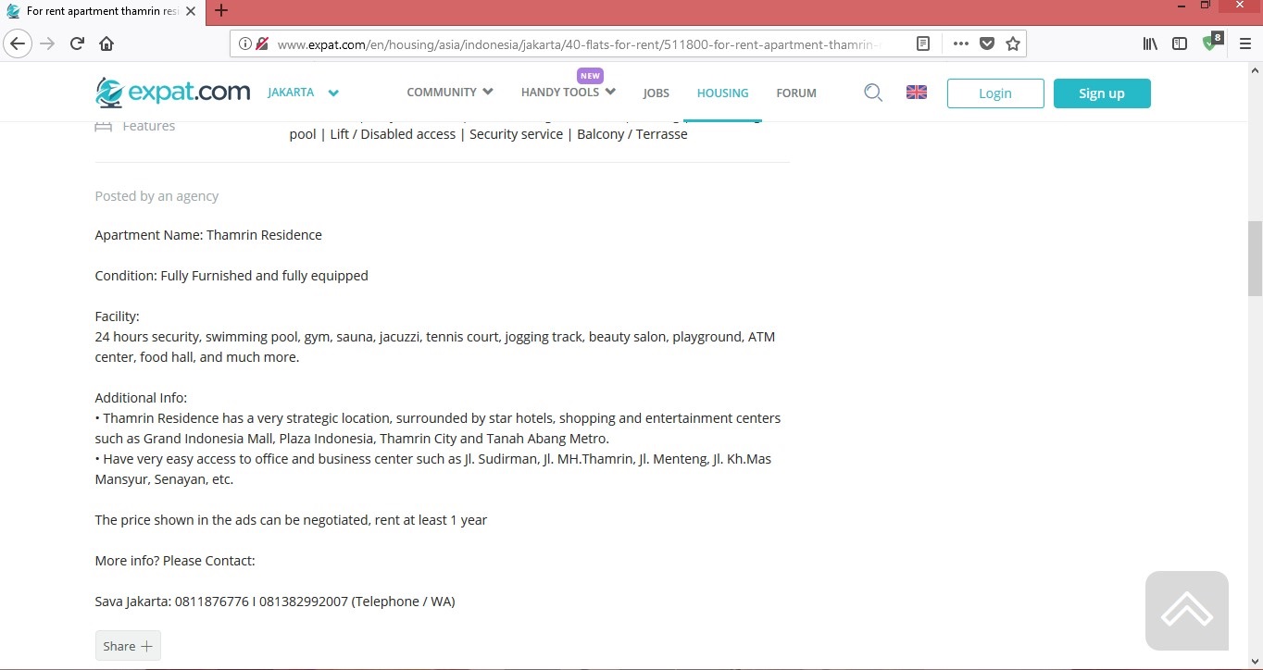The height and width of the screenshot is (670, 1263).
Task: Reload the page with refresh icon
Action: pyautogui.click(x=78, y=43)
